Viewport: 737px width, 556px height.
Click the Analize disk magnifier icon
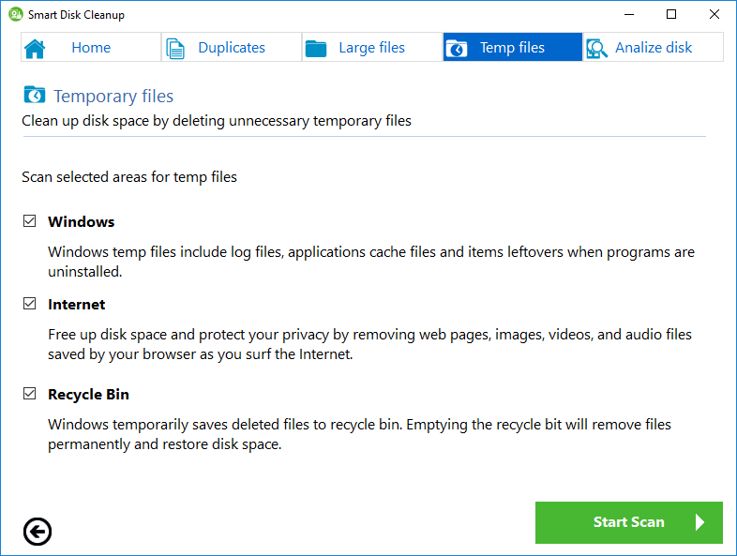pos(596,48)
